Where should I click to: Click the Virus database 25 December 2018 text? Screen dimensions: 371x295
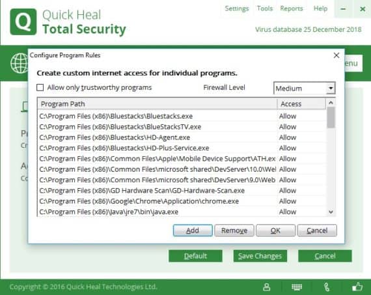click(309, 29)
